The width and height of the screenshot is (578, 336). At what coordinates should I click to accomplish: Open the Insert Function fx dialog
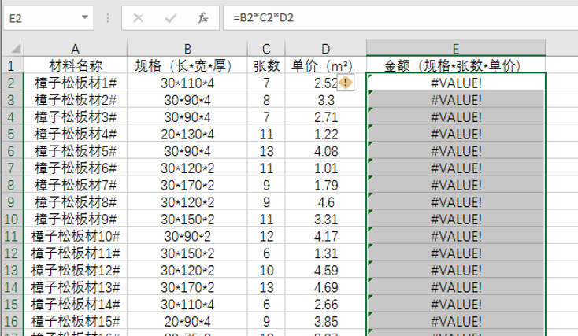[202, 17]
